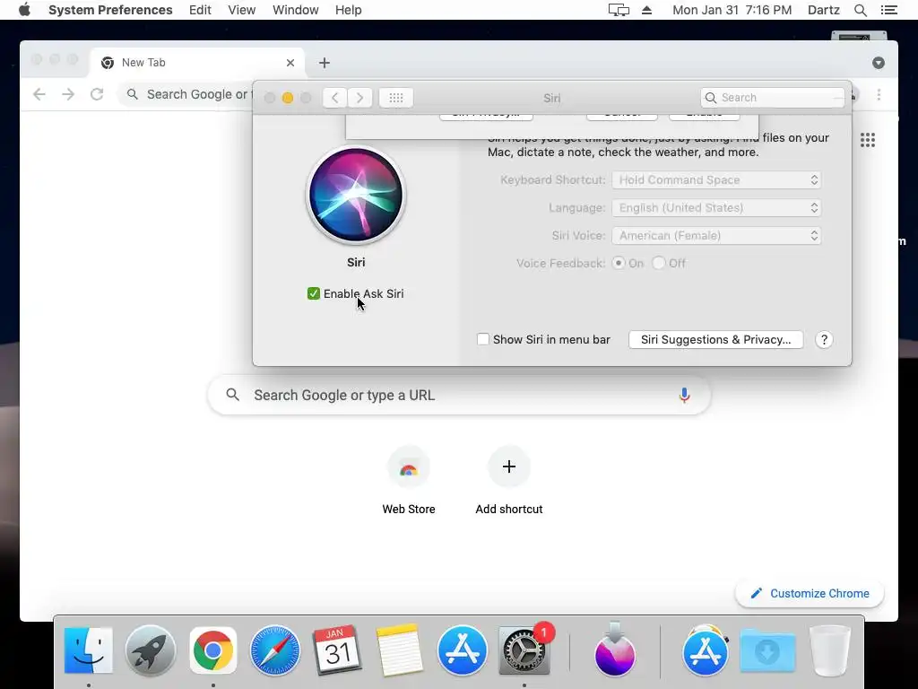The height and width of the screenshot is (689, 918).
Task: Open the Edit menu
Action: (x=200, y=10)
